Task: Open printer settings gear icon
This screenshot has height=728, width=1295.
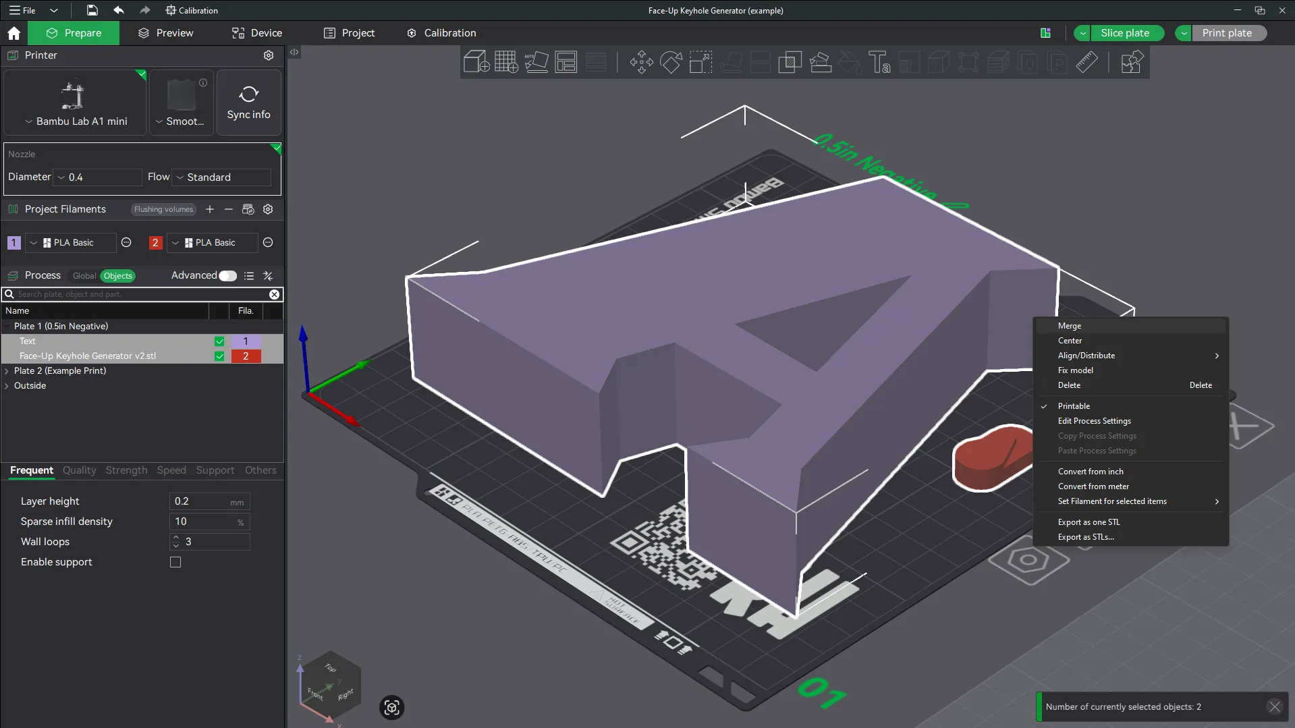Action: coord(269,55)
